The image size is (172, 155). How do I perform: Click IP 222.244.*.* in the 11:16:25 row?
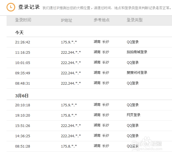tap(71, 53)
